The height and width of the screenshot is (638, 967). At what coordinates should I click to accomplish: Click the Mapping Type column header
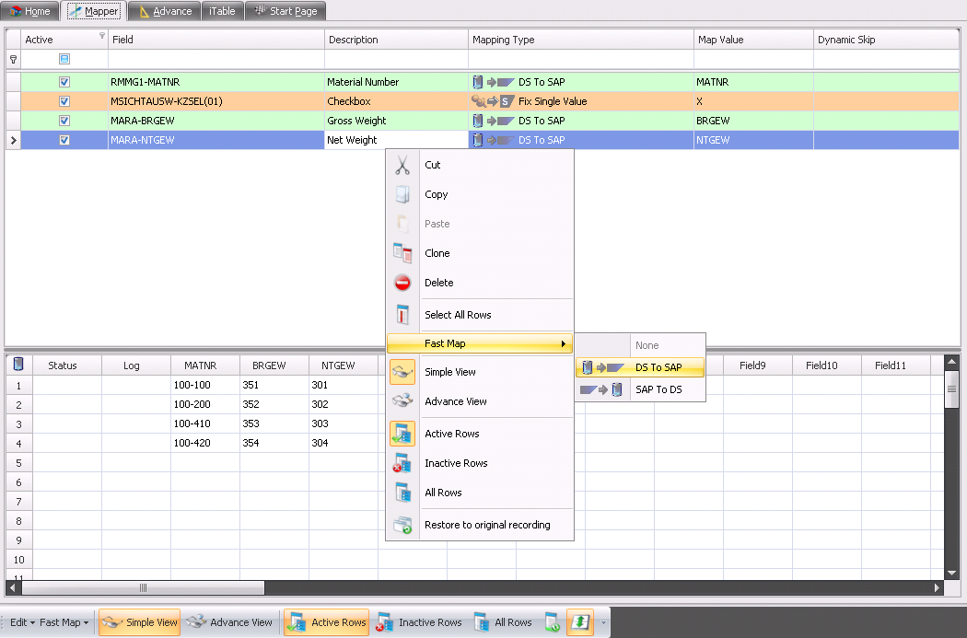[581, 40]
